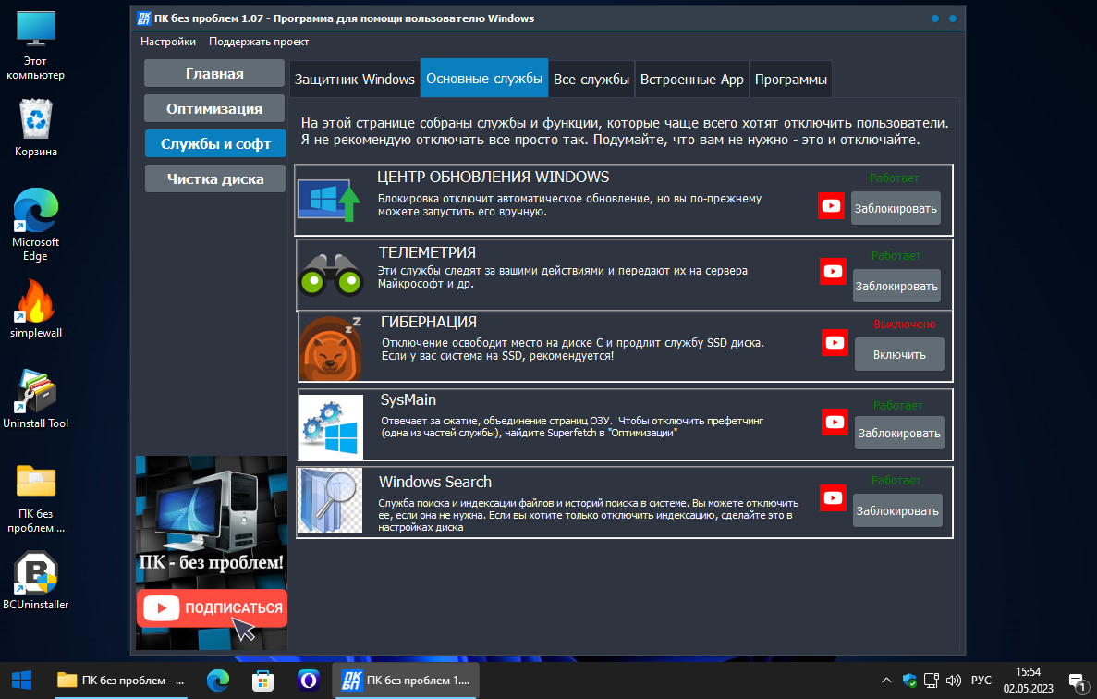Open Microsoft Store from taskbar
This screenshot has height=699, width=1097.
tap(263, 681)
